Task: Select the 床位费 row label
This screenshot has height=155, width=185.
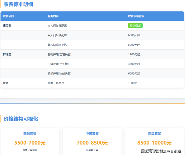Action: (x=7, y=26)
